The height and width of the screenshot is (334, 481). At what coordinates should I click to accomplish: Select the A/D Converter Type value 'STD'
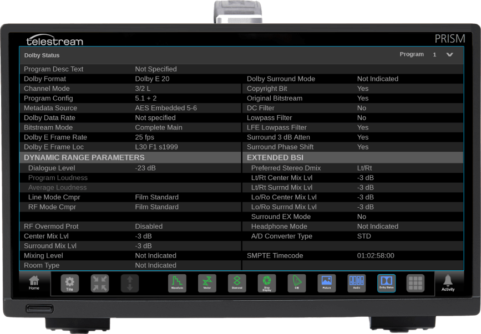[x=364, y=237]
